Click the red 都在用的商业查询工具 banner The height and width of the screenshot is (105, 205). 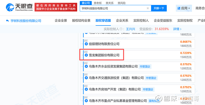click(x=56, y=7)
